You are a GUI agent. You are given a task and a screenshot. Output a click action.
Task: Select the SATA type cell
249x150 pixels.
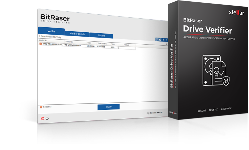[113, 47]
